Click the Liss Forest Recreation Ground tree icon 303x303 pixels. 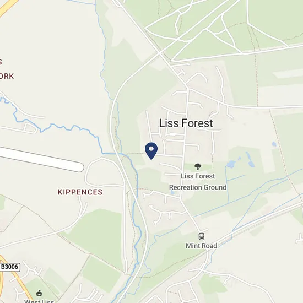pyautogui.click(x=198, y=166)
